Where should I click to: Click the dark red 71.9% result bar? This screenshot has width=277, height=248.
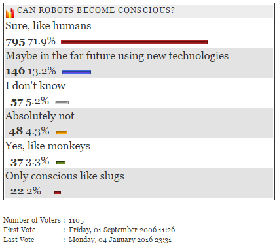(134, 42)
